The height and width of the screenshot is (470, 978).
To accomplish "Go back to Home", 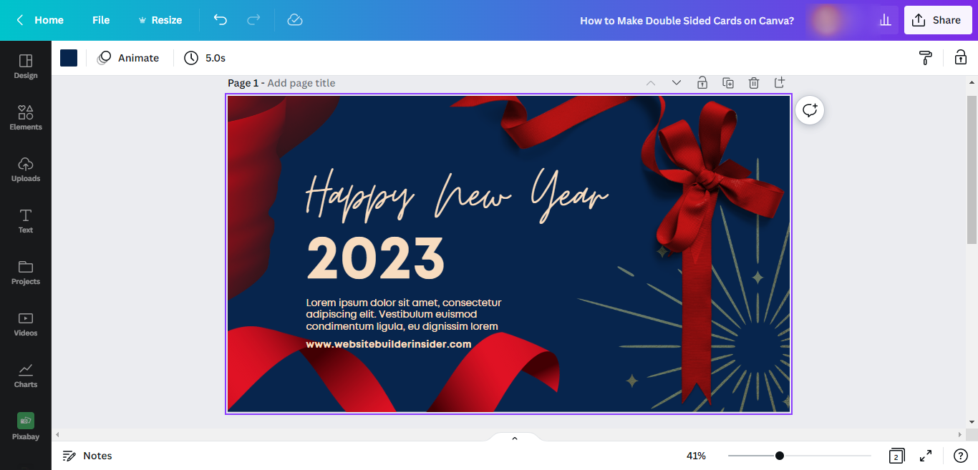I will pos(40,20).
